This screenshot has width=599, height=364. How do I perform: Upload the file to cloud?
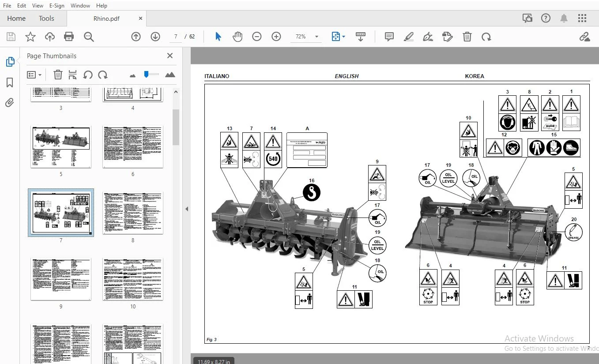coord(49,37)
